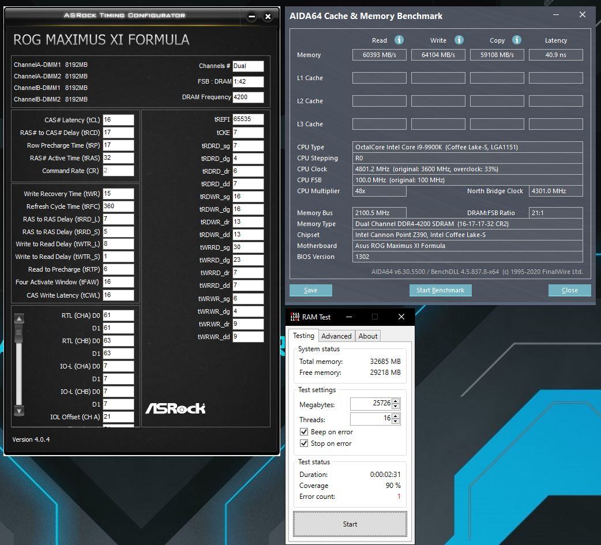
Task: Close the RAM Test window
Action: coord(401,317)
